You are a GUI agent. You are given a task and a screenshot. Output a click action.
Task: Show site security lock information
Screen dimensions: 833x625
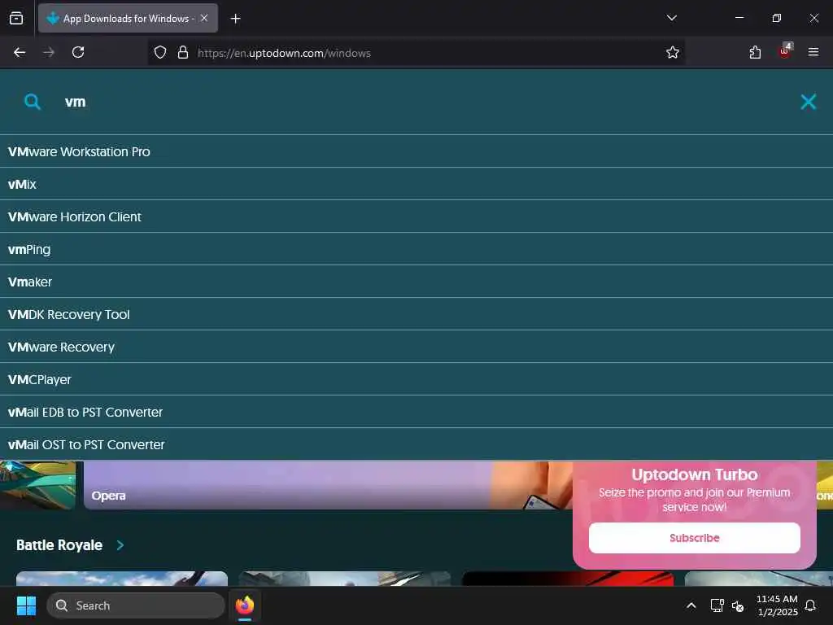(x=183, y=53)
